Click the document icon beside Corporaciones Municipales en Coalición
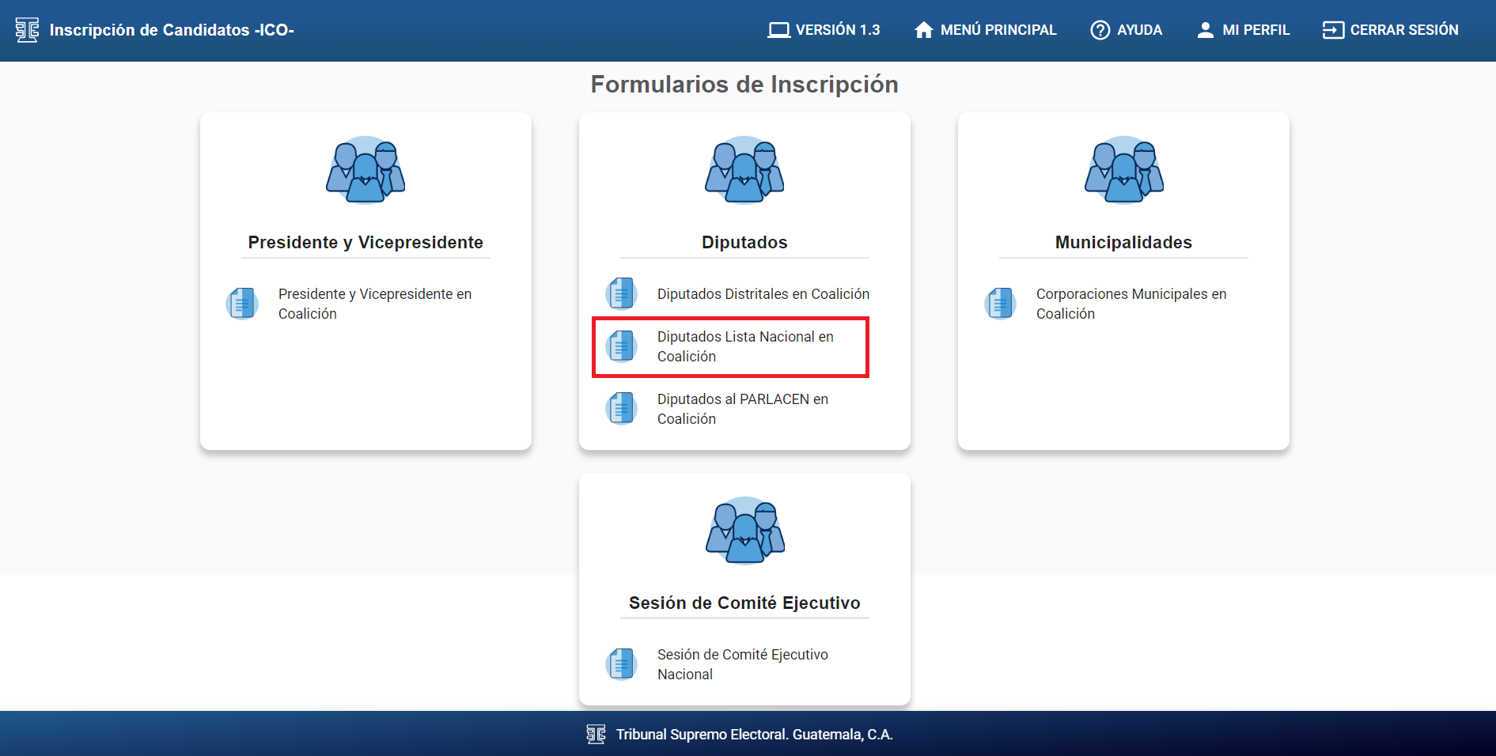The height and width of the screenshot is (756, 1496). click(1001, 304)
